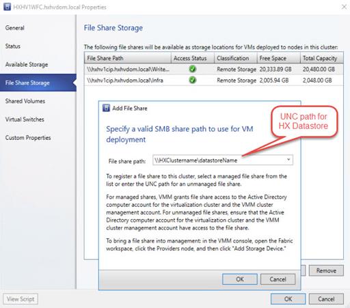The height and width of the screenshot is (308, 350).
Task: Open the Status page in sidebar
Action: [13, 46]
